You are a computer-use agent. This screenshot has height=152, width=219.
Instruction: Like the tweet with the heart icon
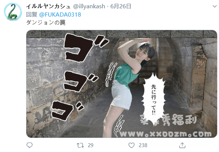(x=131, y=145)
